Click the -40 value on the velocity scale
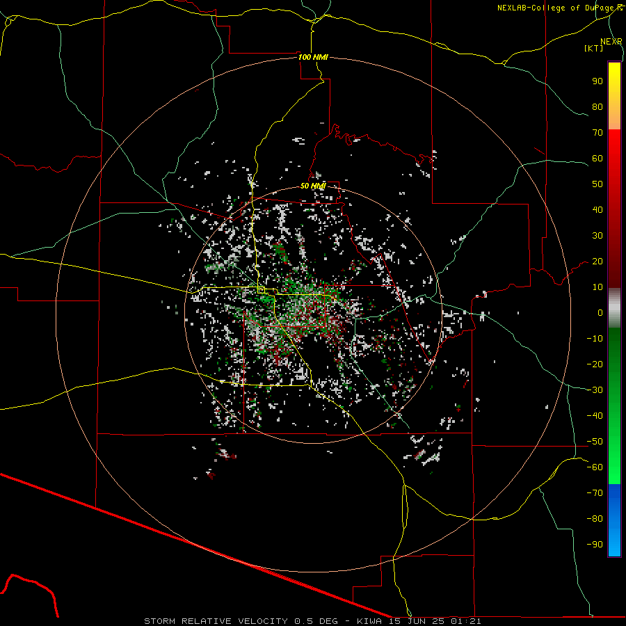 tap(595, 416)
